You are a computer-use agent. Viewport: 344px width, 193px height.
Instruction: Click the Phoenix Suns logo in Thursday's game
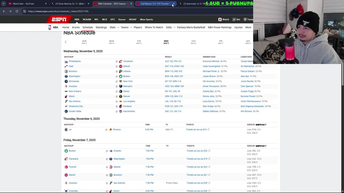110,130
